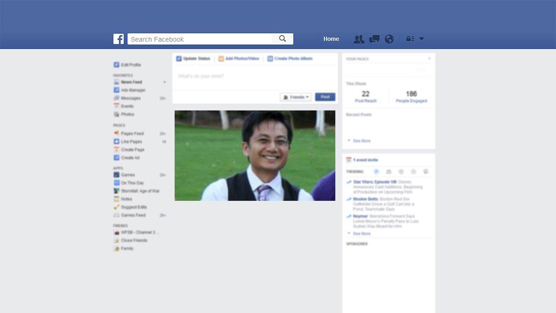556x313 pixels.
Task: Click the Star Wars: Episode VIII trending link
Action: click(x=374, y=182)
